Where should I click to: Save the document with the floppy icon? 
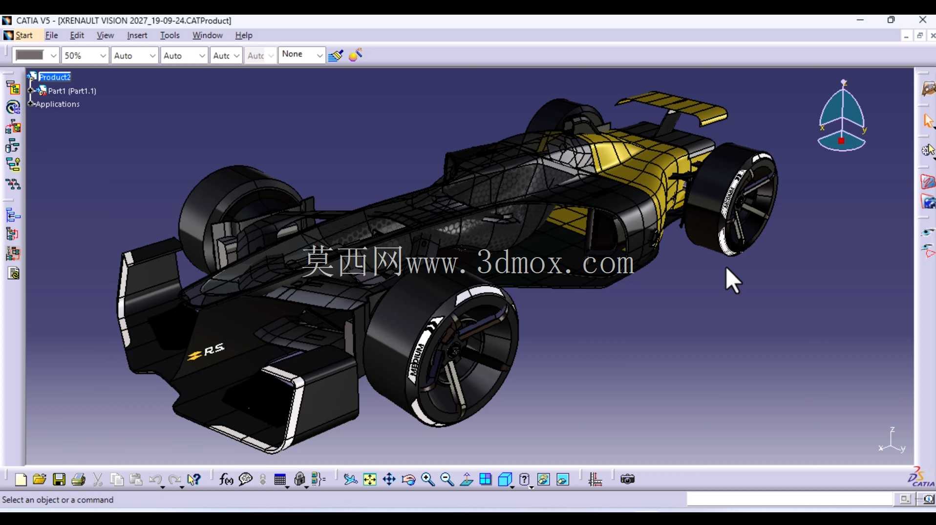(59, 480)
